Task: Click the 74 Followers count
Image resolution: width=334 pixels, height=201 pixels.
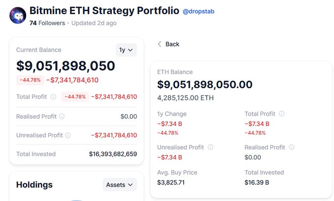Action: 47,23
